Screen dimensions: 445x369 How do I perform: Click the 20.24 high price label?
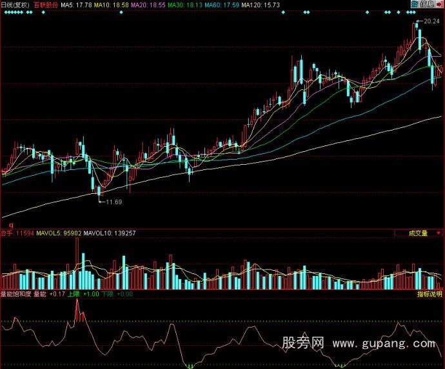(431, 21)
